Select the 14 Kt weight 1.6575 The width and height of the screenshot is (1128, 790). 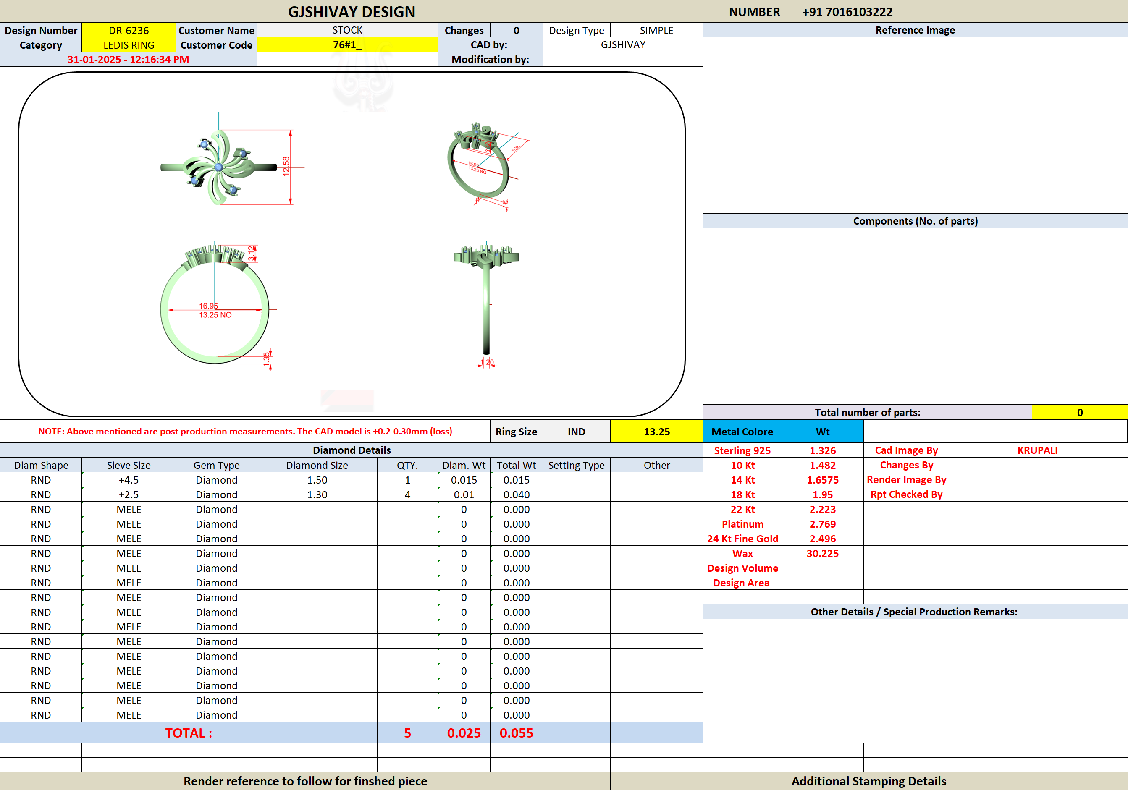coord(822,480)
